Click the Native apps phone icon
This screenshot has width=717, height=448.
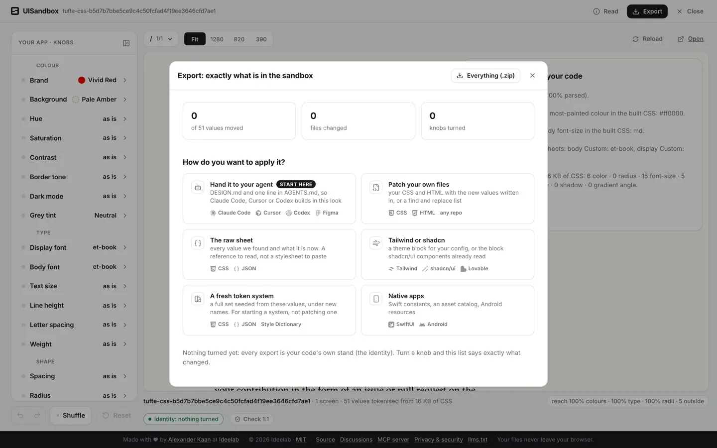click(376, 299)
